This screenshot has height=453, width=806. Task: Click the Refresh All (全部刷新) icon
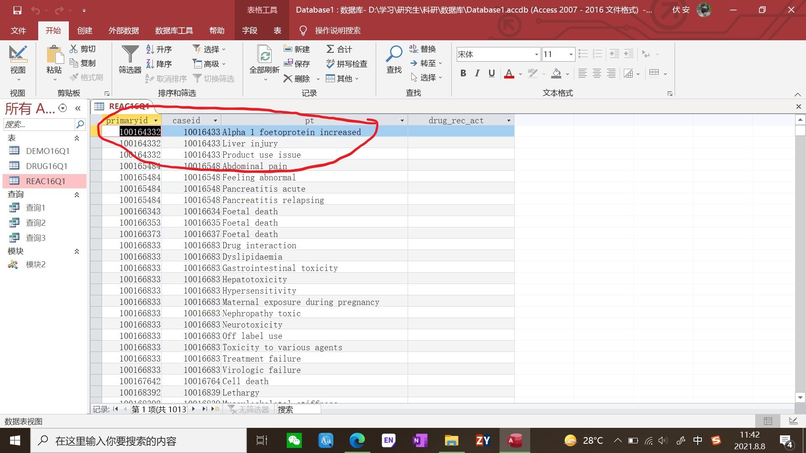click(264, 55)
